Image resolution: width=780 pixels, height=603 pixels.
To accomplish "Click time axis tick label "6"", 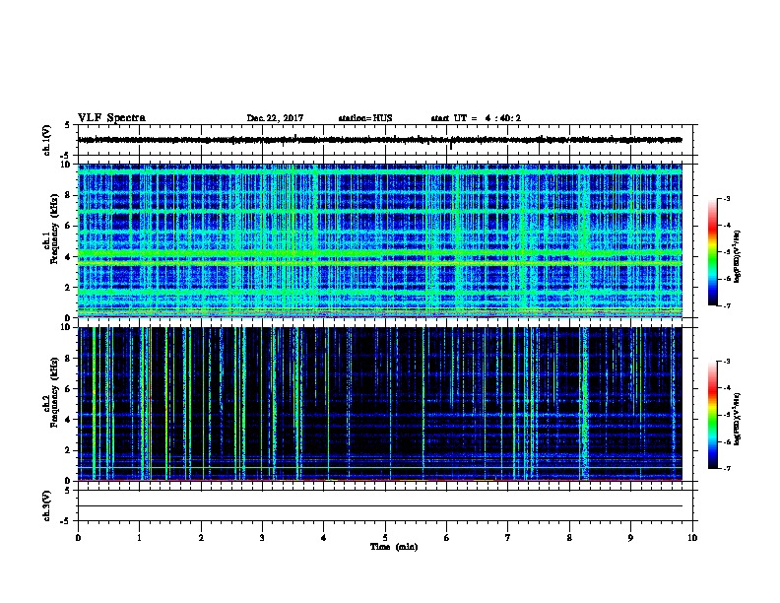I will tap(446, 538).
